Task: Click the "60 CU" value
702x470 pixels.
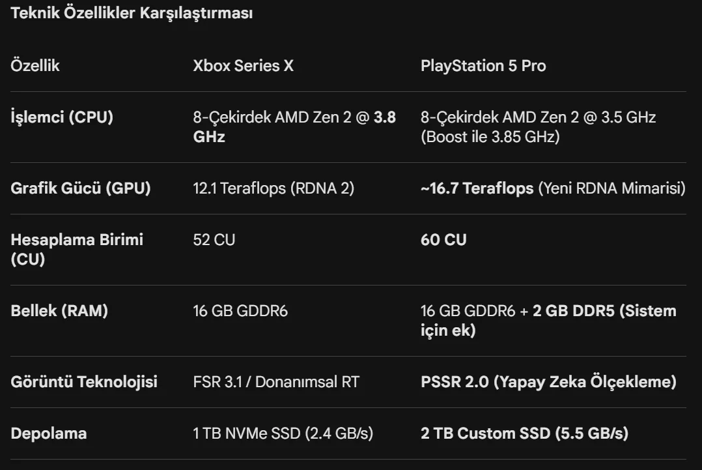Action: pyautogui.click(x=443, y=240)
